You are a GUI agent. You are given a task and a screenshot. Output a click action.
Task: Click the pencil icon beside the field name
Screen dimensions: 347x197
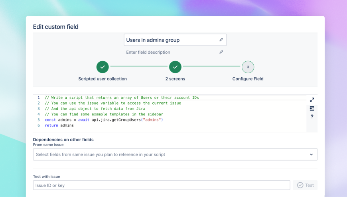pos(221,40)
